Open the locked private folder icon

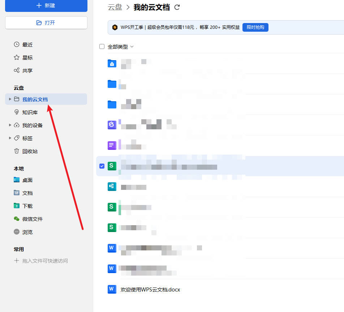click(112, 64)
